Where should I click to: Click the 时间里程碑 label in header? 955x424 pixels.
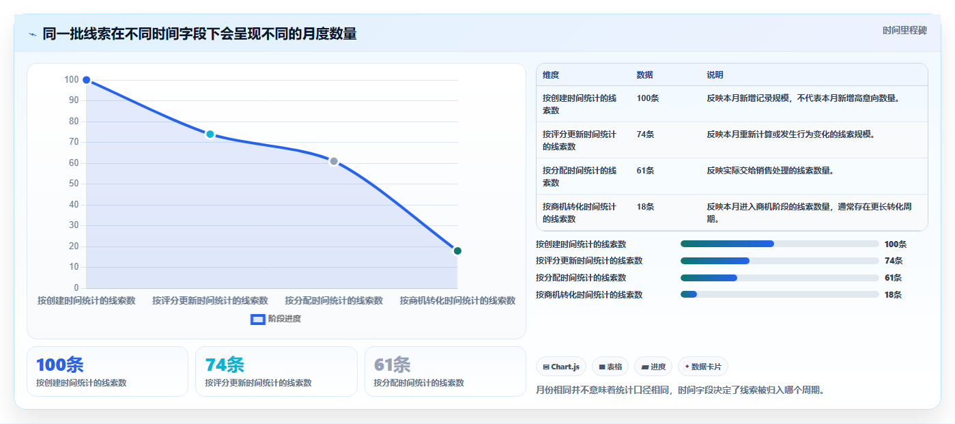click(x=904, y=30)
